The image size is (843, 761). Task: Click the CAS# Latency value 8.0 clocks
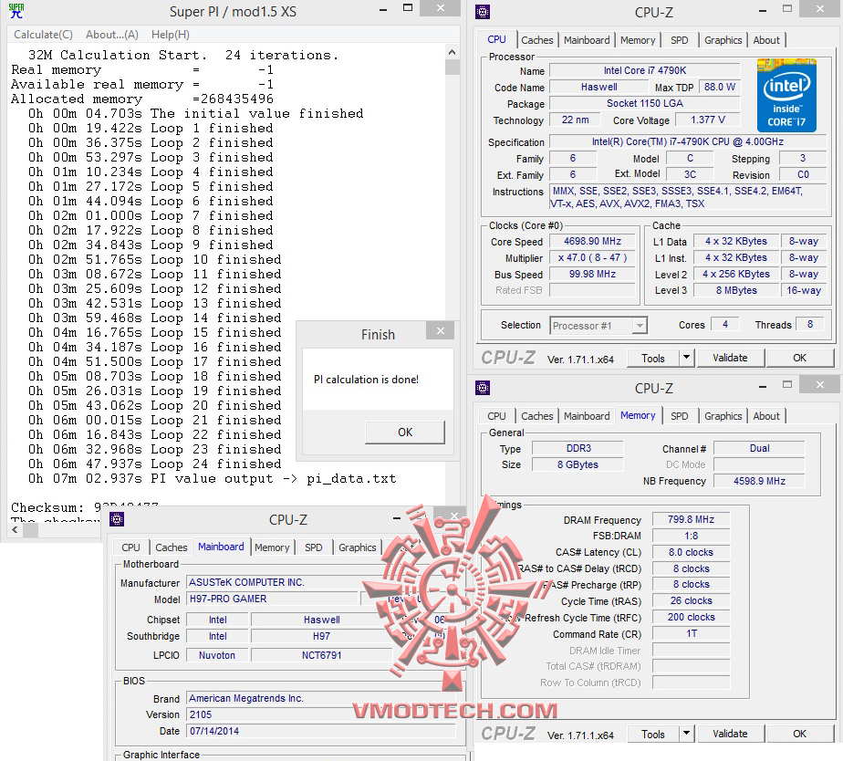coord(691,552)
